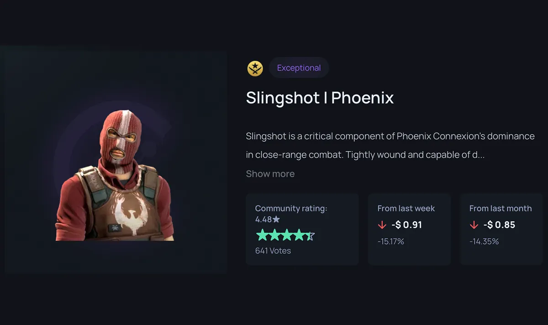Open the From last month price card
548x325 pixels.
pyautogui.click(x=501, y=229)
